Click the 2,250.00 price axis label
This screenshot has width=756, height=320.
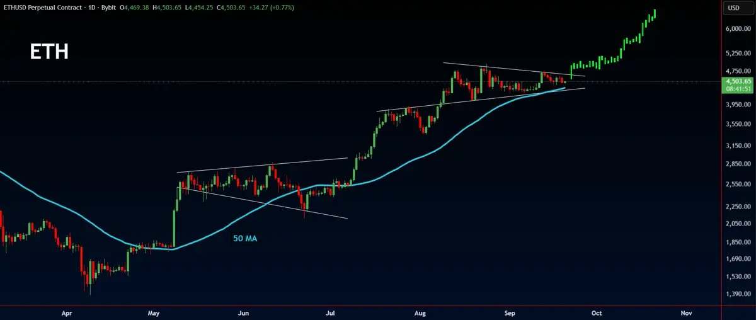(738, 207)
